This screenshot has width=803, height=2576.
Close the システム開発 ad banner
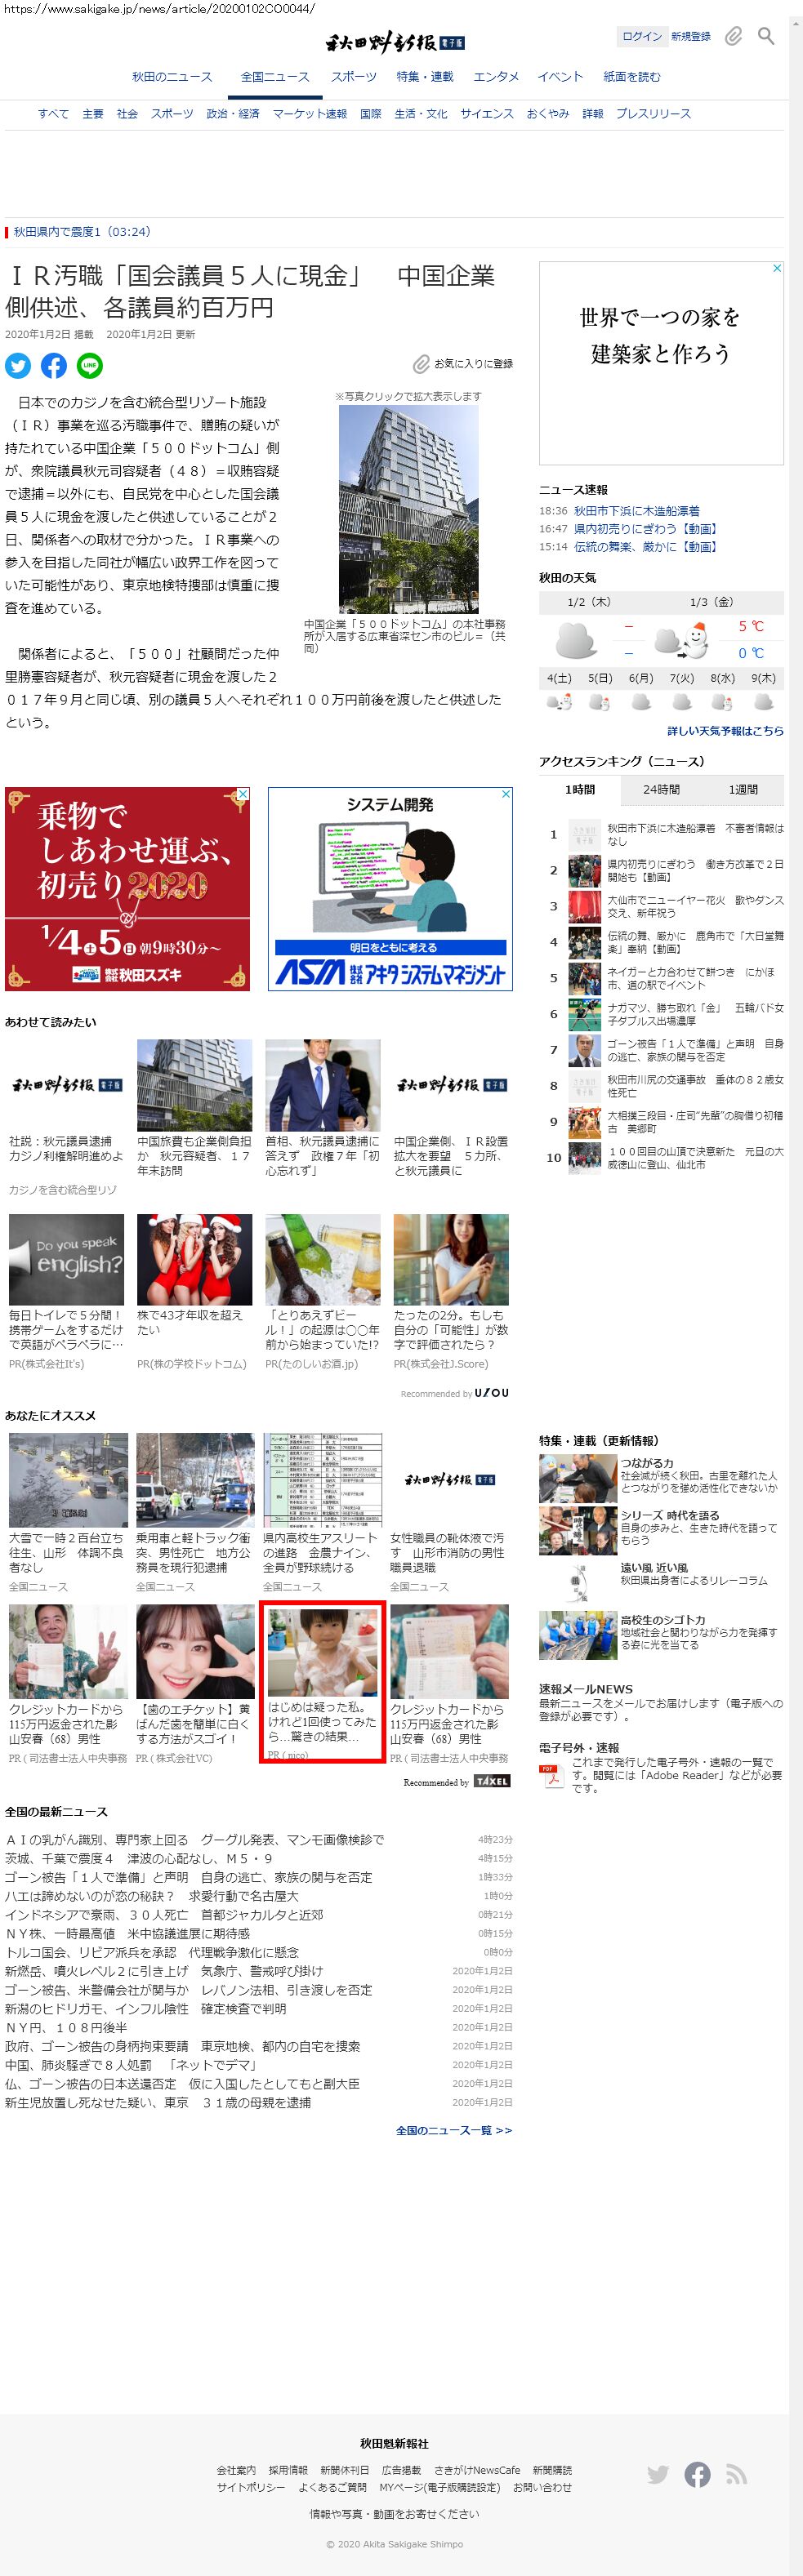click(x=506, y=794)
